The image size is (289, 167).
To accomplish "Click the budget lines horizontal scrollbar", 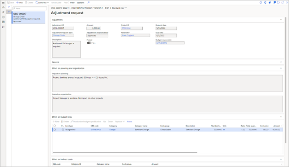I will (125, 152).
